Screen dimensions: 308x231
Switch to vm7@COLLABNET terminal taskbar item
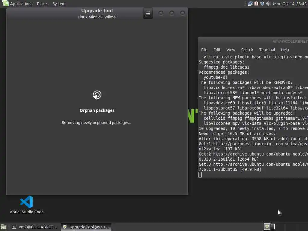pyautogui.click(x=35, y=227)
